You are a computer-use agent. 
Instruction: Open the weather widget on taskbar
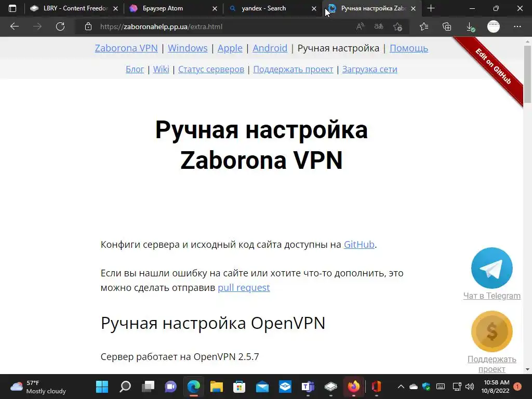(38, 387)
